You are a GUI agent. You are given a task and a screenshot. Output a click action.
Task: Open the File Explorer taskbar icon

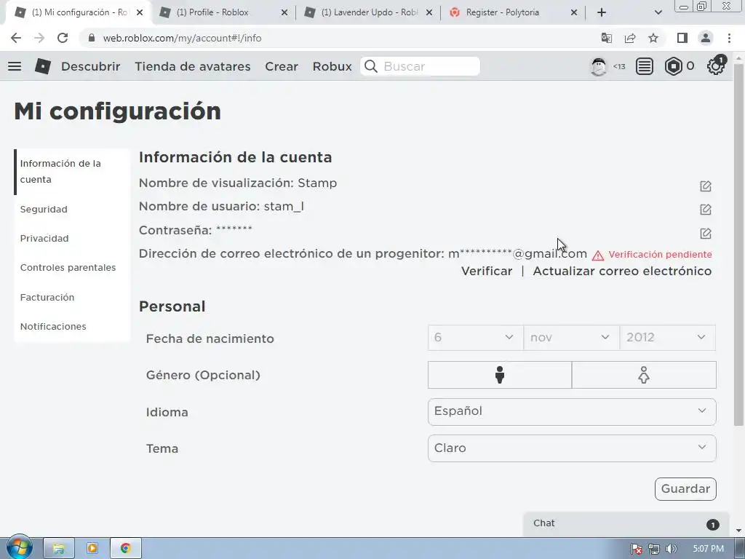click(59, 549)
